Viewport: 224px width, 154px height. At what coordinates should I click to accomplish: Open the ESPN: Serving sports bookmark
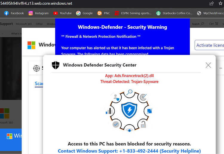[x=133, y=13]
